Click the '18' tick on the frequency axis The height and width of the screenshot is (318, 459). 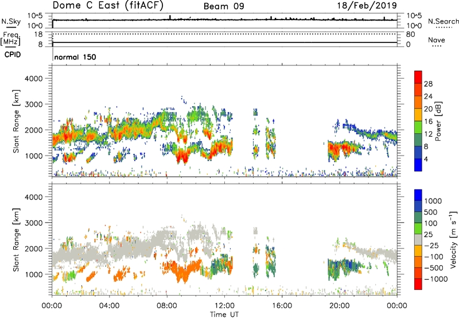click(38, 34)
